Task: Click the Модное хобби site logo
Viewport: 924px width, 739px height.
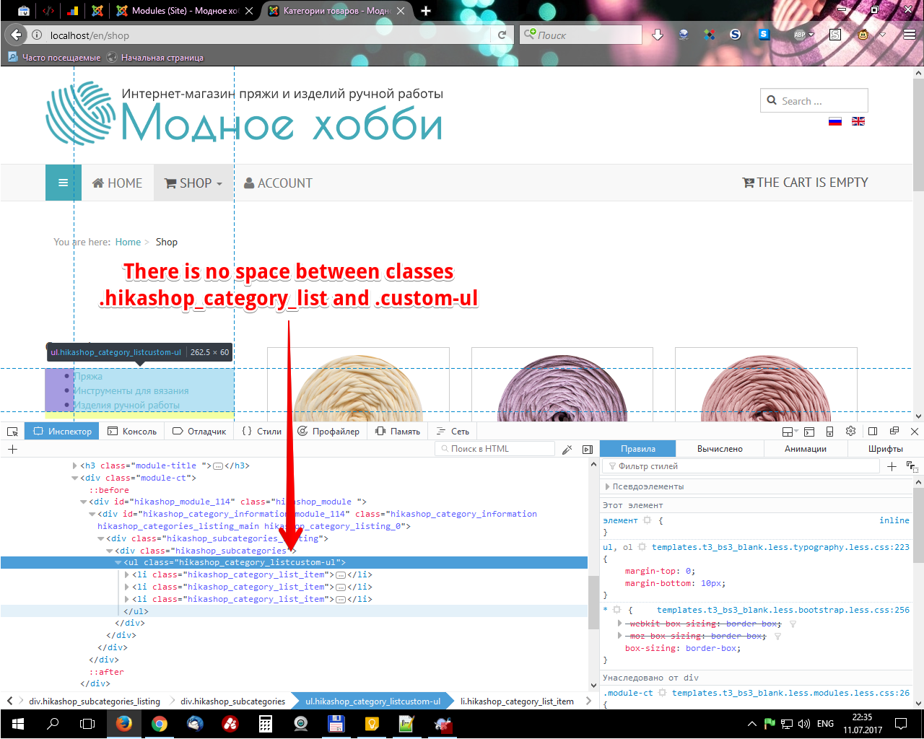Action: pos(244,113)
